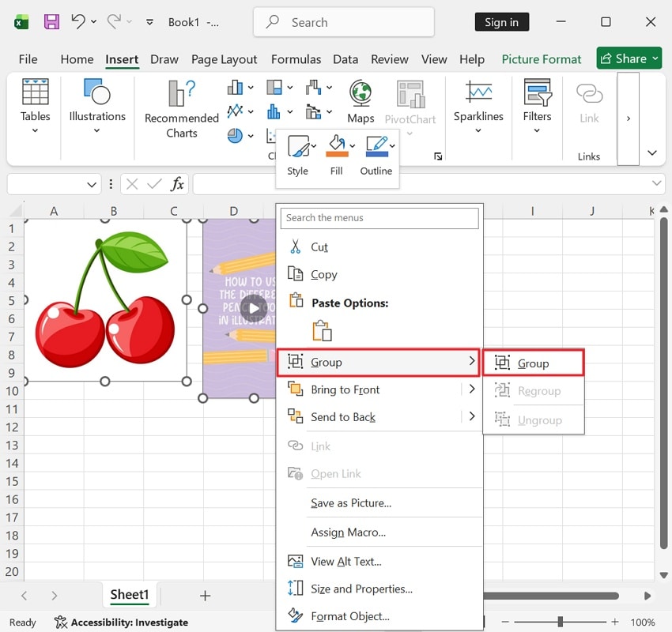Select the Sheet1 tab
672x632 pixels.
129,595
